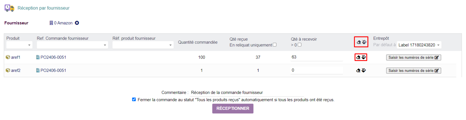Open the Produit filter dropdown
Image resolution: width=466 pixels, height=120 pixels.
pos(19,45)
